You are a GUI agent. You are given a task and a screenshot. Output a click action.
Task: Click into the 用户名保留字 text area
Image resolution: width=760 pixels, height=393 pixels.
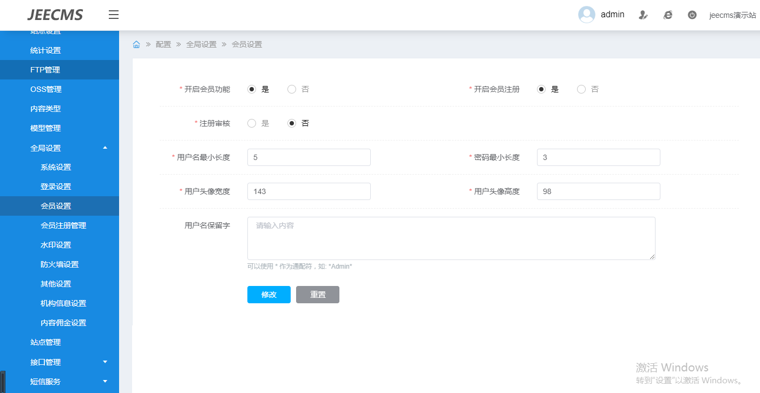tap(451, 238)
